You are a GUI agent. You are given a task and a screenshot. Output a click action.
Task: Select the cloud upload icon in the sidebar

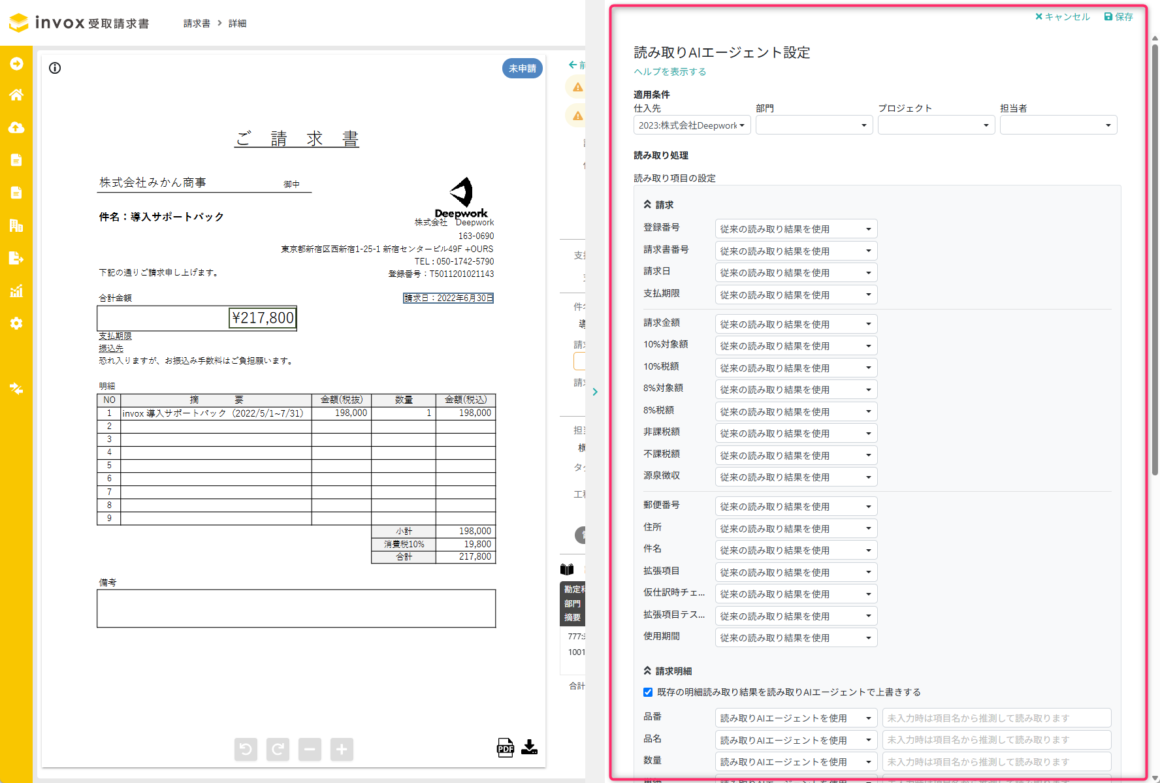point(16,127)
